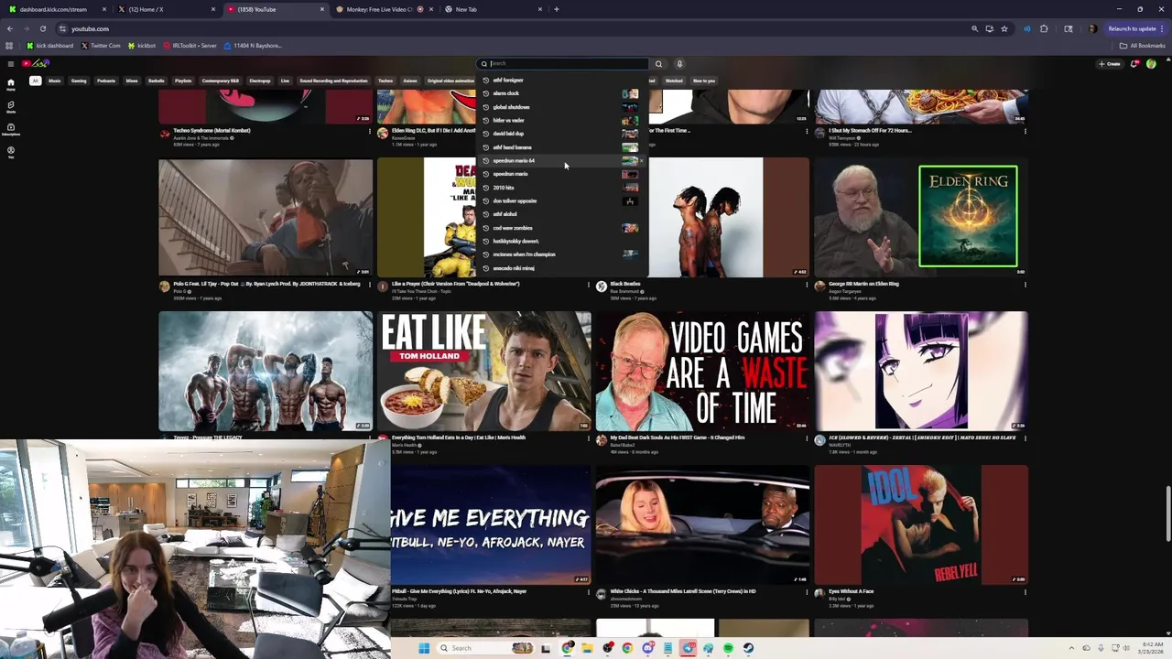Select 'cod waw zombies' suggestion

(561, 228)
